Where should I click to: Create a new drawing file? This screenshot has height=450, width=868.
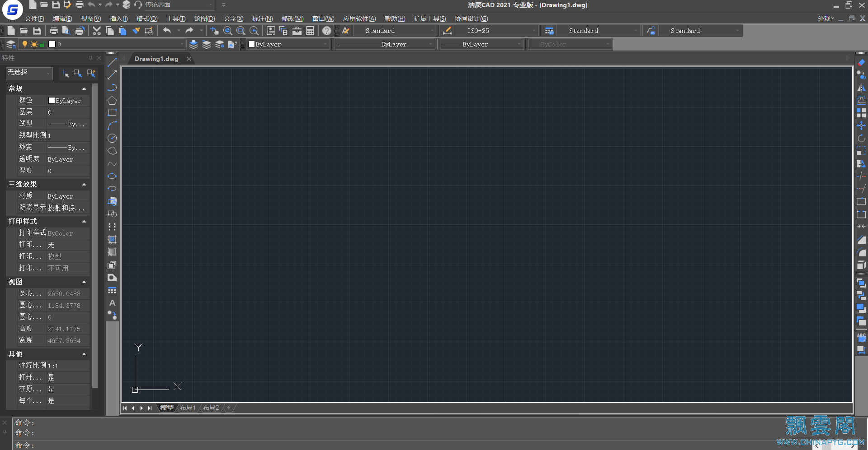(11, 31)
